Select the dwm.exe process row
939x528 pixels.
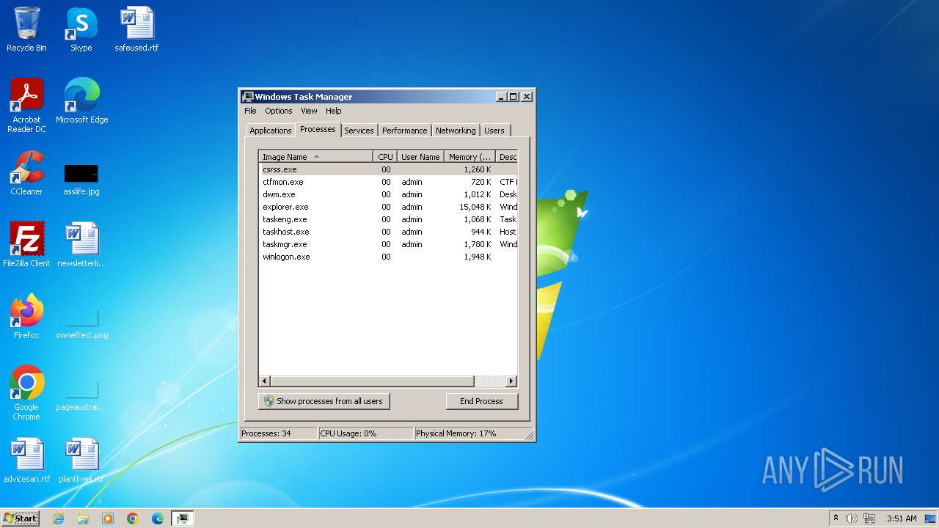388,194
